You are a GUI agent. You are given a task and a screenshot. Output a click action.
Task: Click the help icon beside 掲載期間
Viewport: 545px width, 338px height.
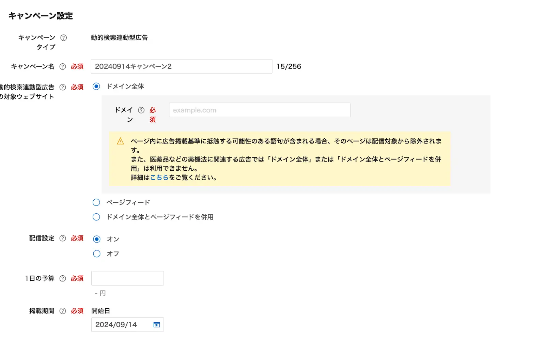pyautogui.click(x=63, y=310)
